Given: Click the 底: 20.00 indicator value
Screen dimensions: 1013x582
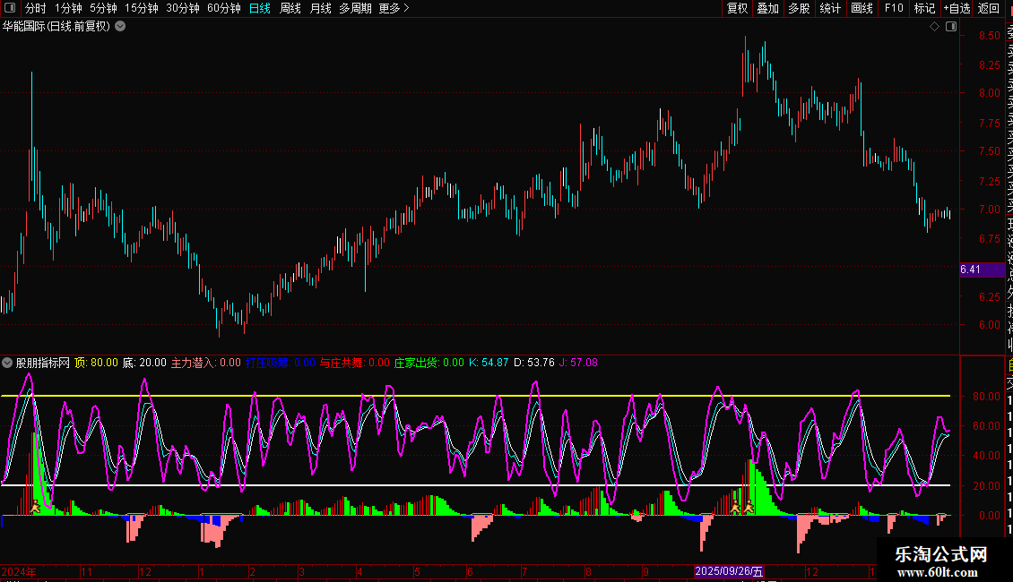Looking at the screenshot, I should coord(144,363).
